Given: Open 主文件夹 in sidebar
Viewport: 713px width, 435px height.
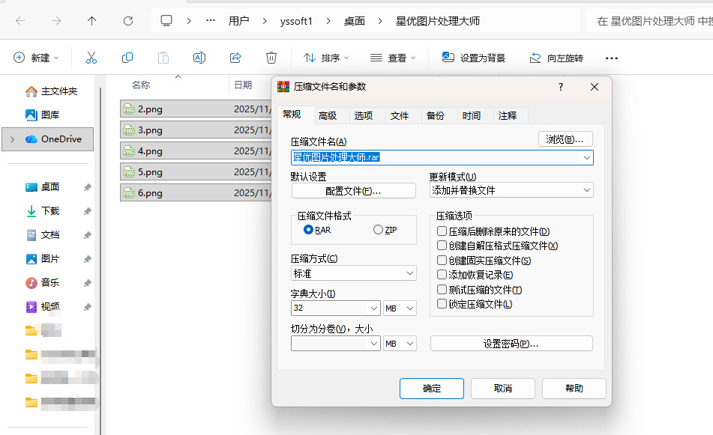Looking at the screenshot, I should (x=51, y=91).
